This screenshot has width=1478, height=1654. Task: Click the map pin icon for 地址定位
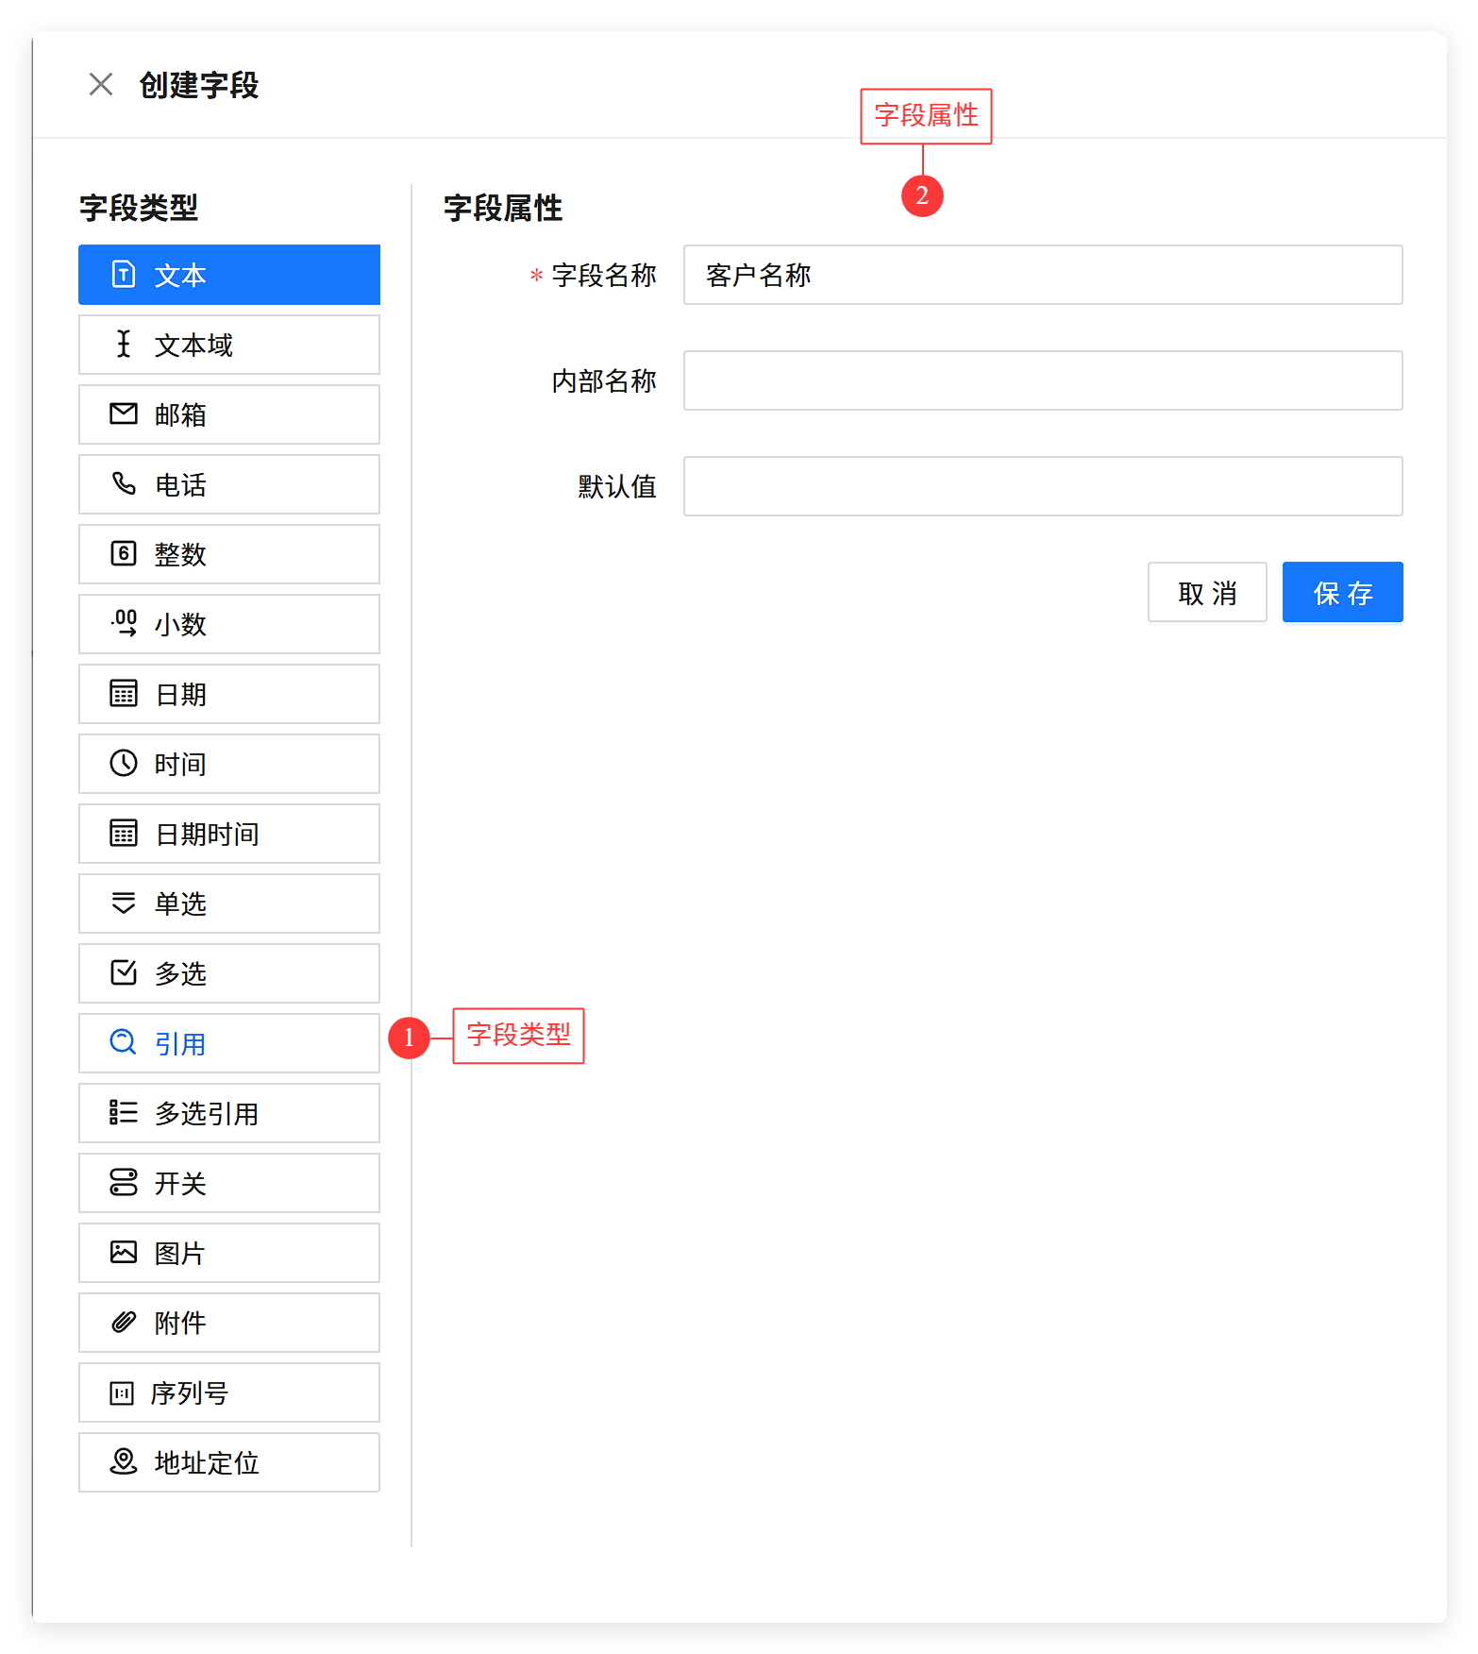[124, 1461]
